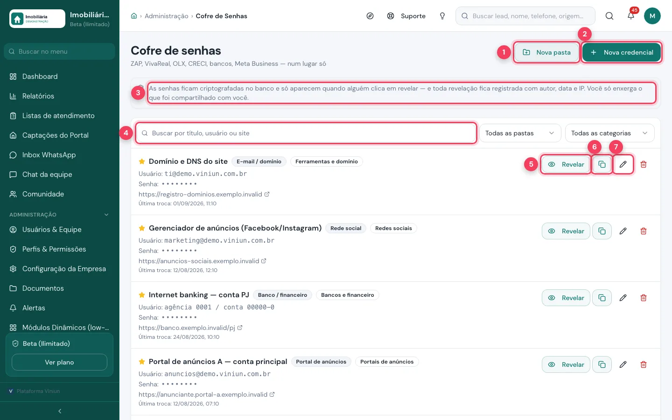Click the compass icon in the top bar

tap(370, 16)
